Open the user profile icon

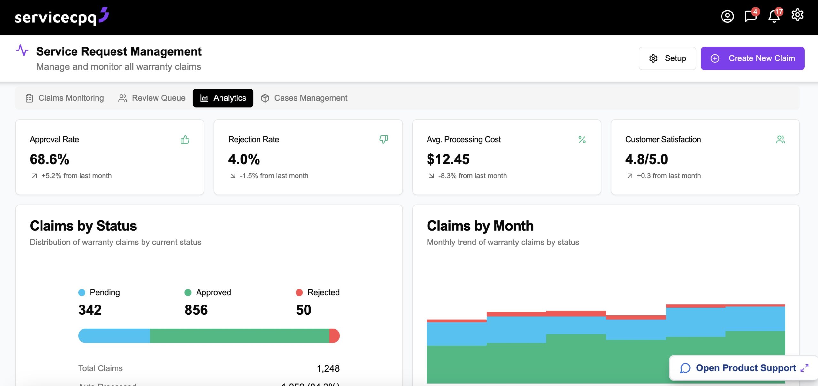[727, 16]
